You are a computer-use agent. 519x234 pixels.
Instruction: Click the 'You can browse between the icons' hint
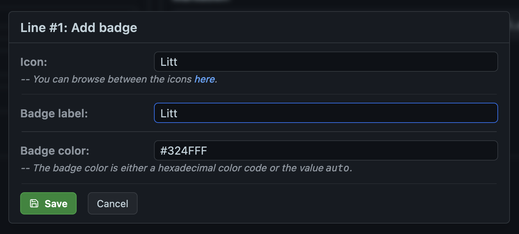pyautogui.click(x=112, y=79)
